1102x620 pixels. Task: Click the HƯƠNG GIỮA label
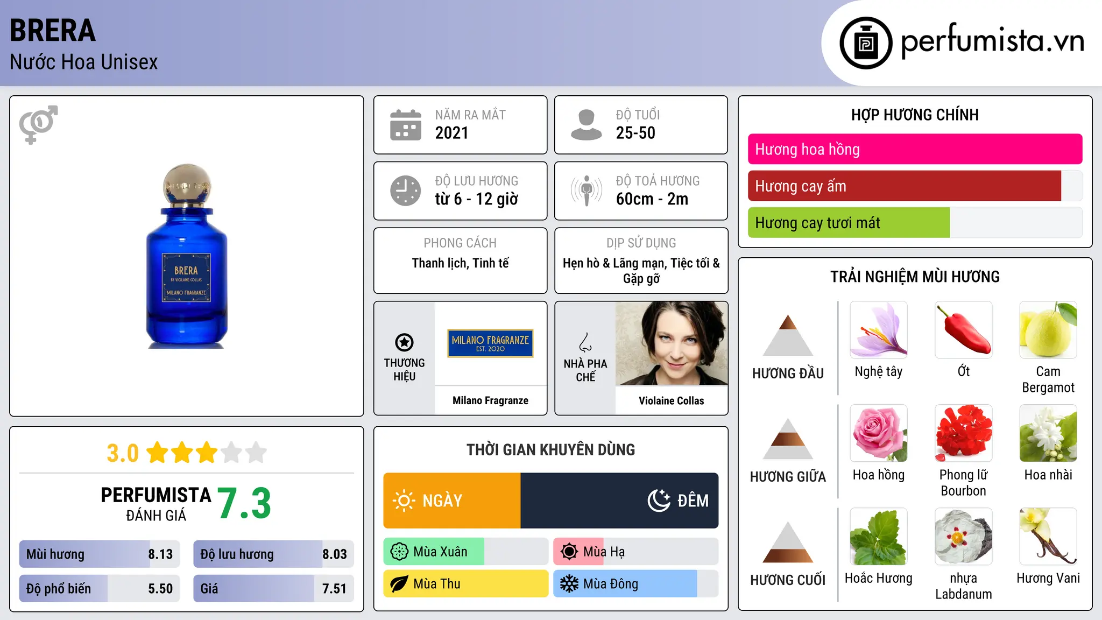tap(788, 477)
